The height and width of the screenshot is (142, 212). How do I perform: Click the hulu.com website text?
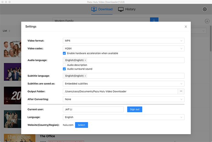pyautogui.click(x=68, y=125)
